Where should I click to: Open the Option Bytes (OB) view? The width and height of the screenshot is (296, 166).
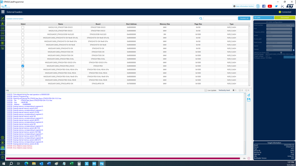2,28
